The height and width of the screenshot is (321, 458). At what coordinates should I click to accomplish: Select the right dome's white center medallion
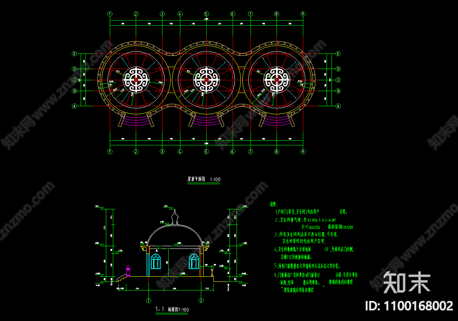coord(277,80)
